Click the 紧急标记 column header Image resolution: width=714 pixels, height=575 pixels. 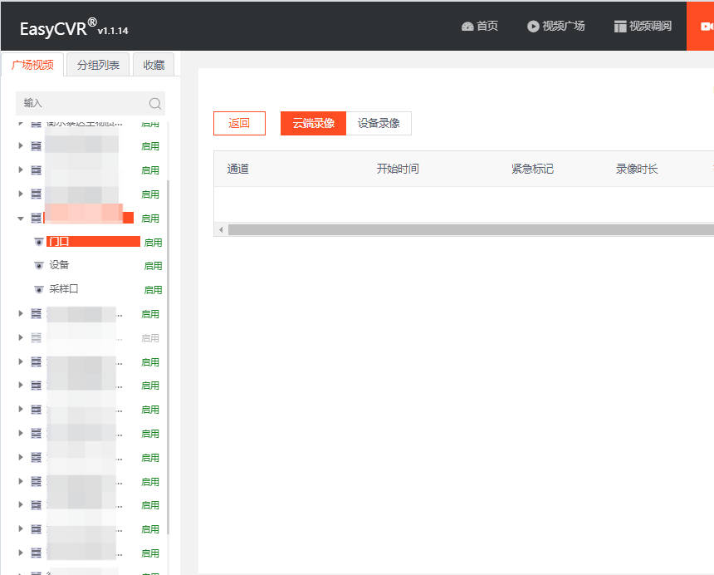pyautogui.click(x=532, y=169)
